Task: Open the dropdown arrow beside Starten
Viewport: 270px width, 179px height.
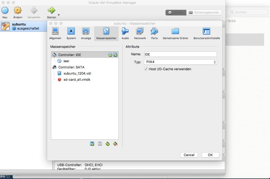Action: [x=59, y=15]
